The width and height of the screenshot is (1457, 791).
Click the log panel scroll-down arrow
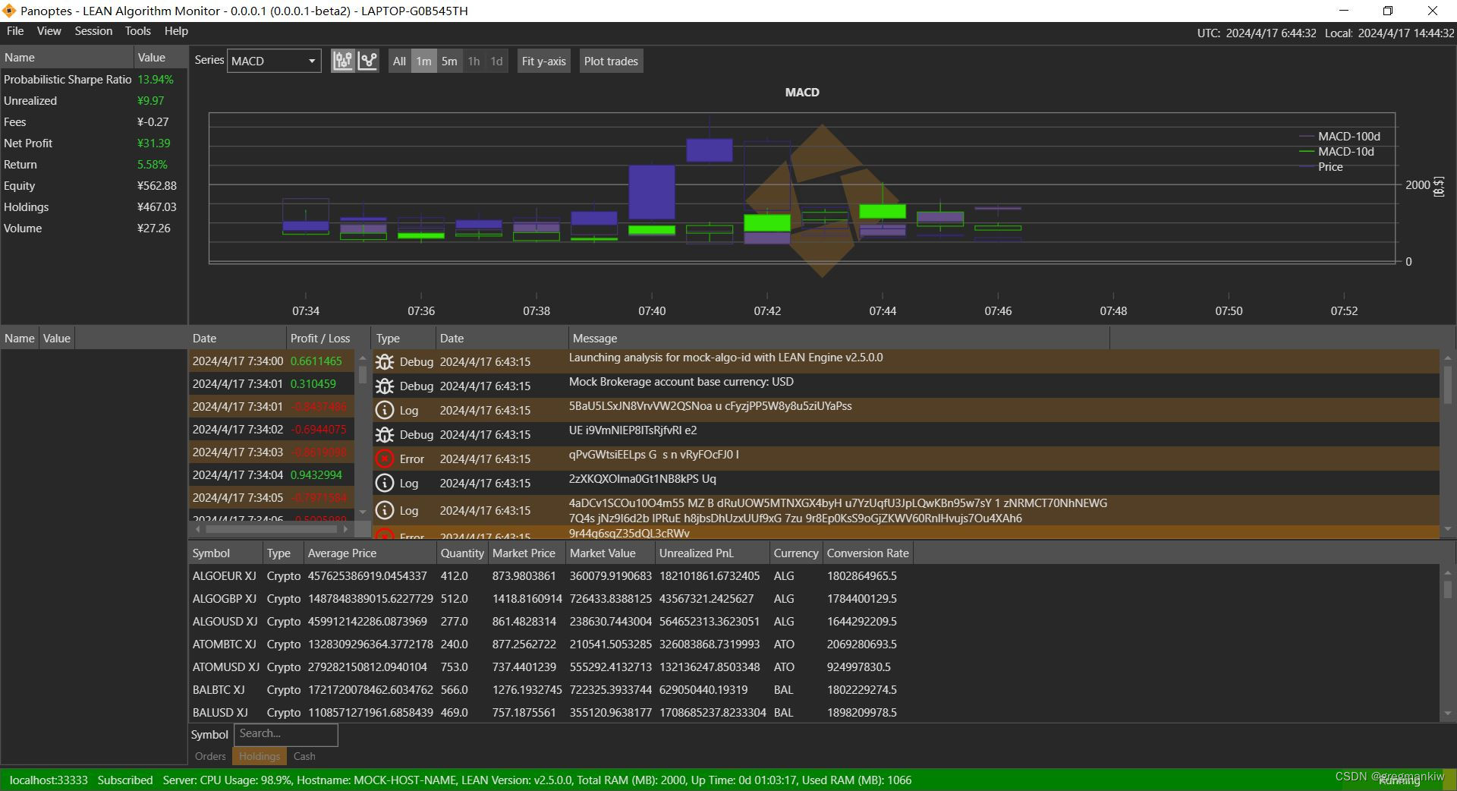[1448, 528]
